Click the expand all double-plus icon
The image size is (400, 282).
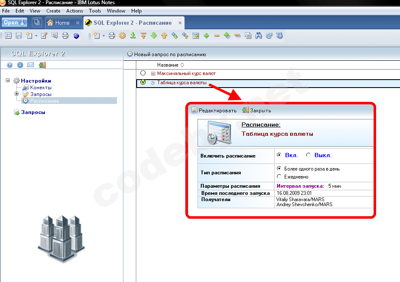point(227,36)
